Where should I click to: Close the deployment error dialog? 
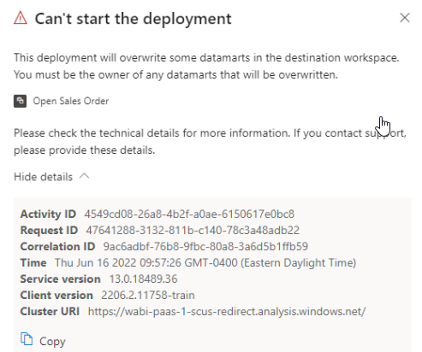click(405, 18)
